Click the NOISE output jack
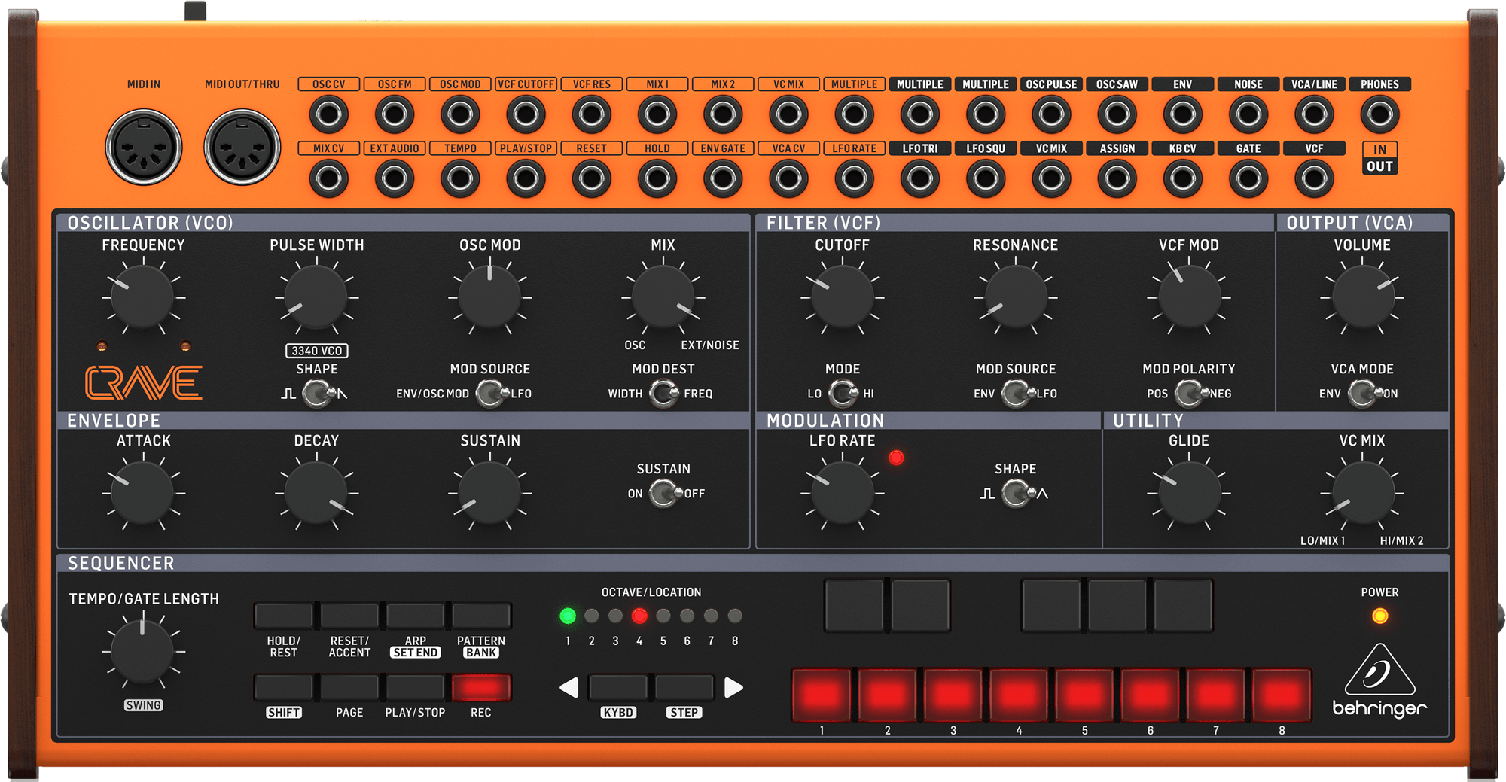The width and height of the screenshot is (1506, 782). pyautogui.click(x=1248, y=115)
